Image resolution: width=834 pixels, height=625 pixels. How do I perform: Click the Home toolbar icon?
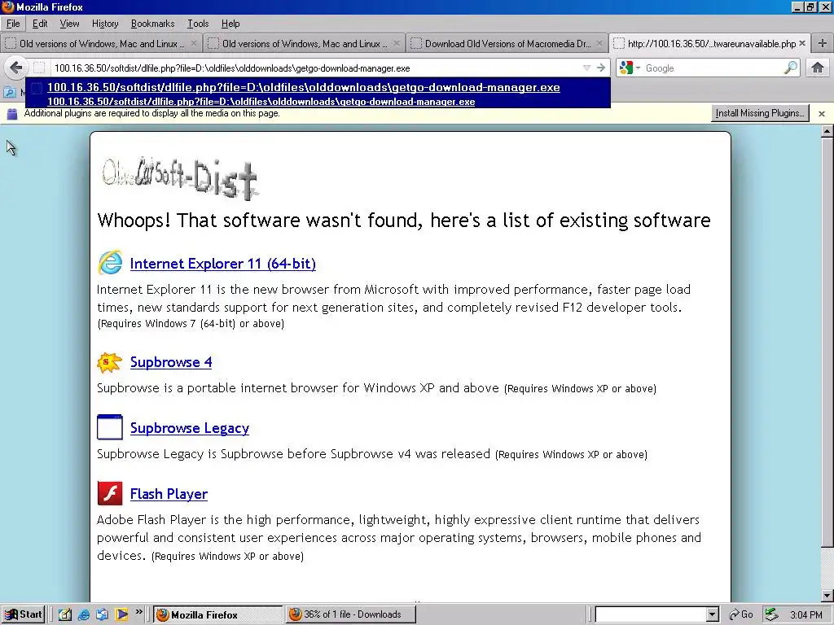pos(818,68)
